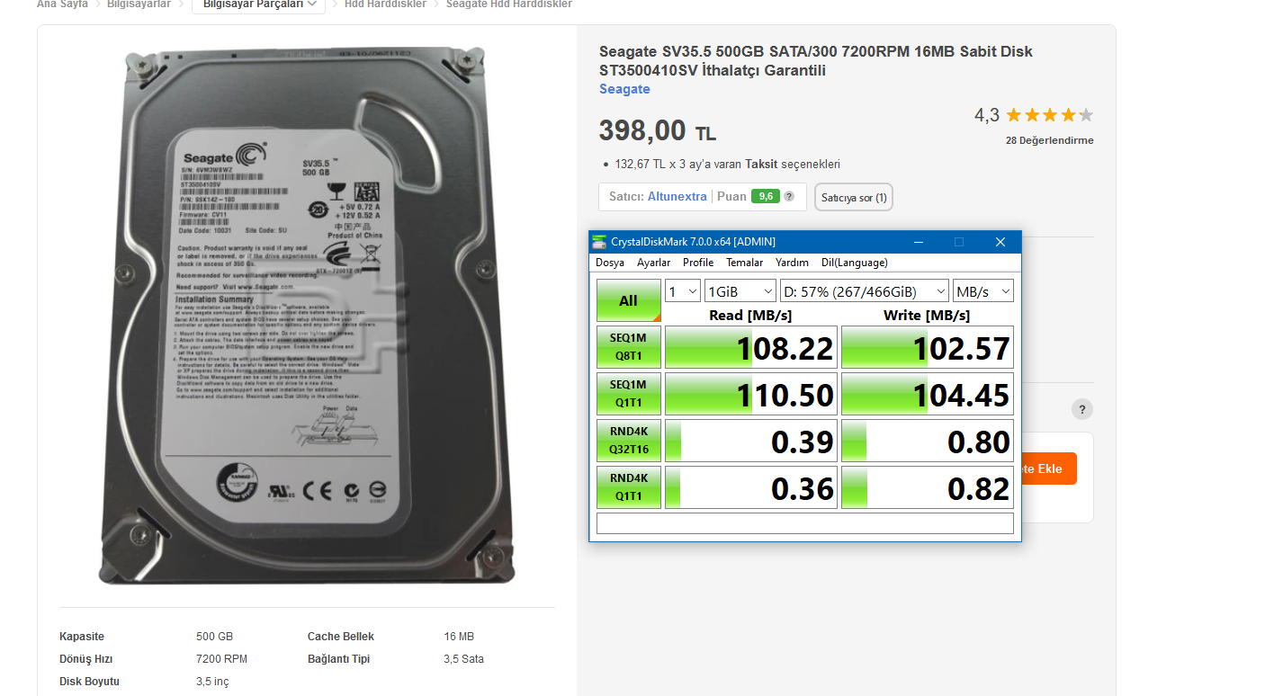Go to Ana Sayfa breadcrumb link
This screenshot has width=1265, height=696.
coord(62,4)
